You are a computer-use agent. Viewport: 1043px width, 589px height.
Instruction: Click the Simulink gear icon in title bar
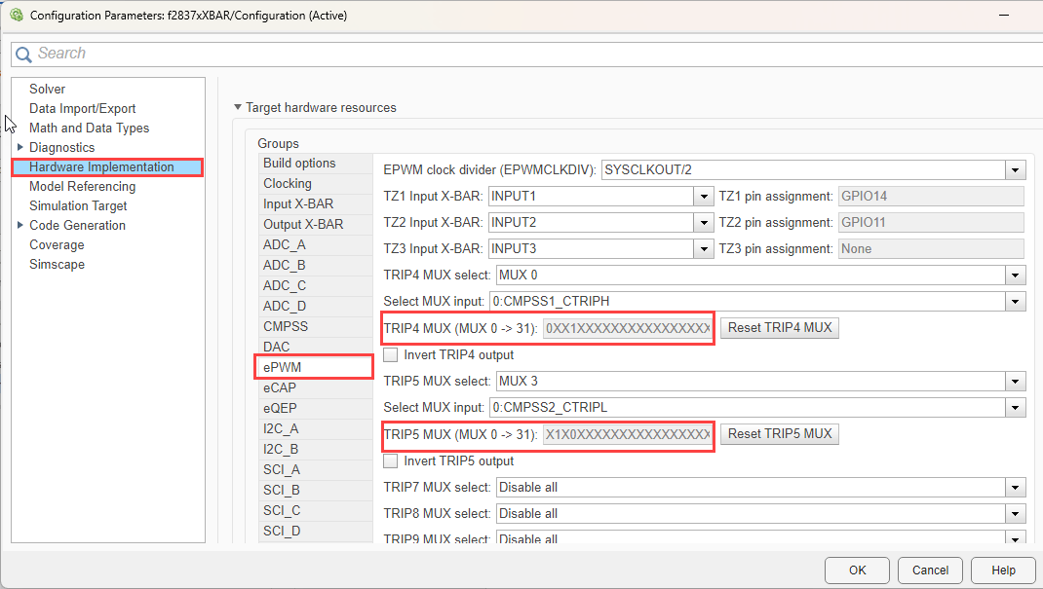click(x=16, y=15)
